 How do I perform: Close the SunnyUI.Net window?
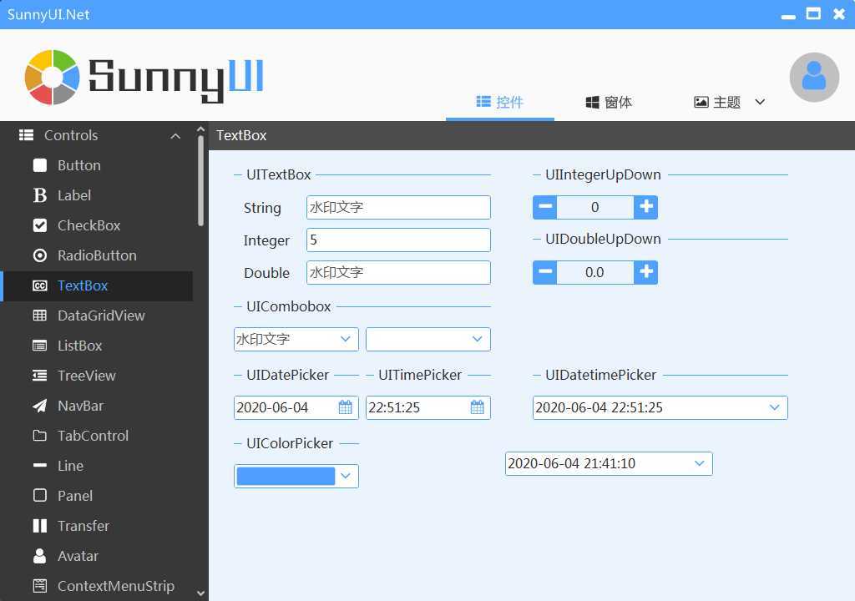point(839,13)
